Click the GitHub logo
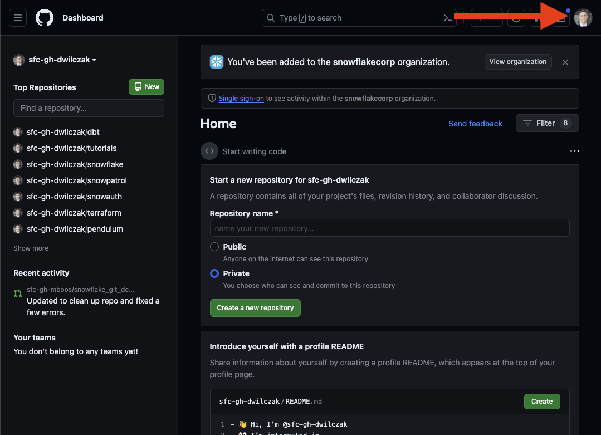601x435 pixels. coord(45,18)
